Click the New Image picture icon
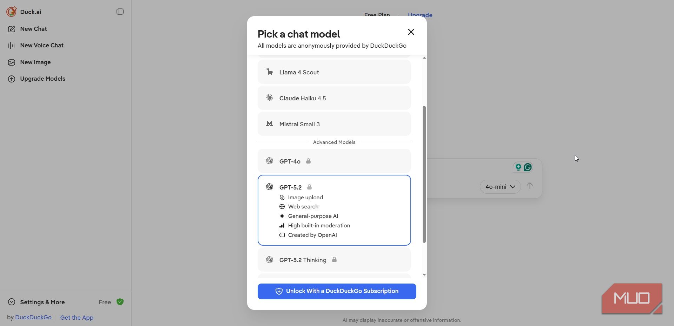Viewport: 674px width, 326px height. pyautogui.click(x=12, y=62)
